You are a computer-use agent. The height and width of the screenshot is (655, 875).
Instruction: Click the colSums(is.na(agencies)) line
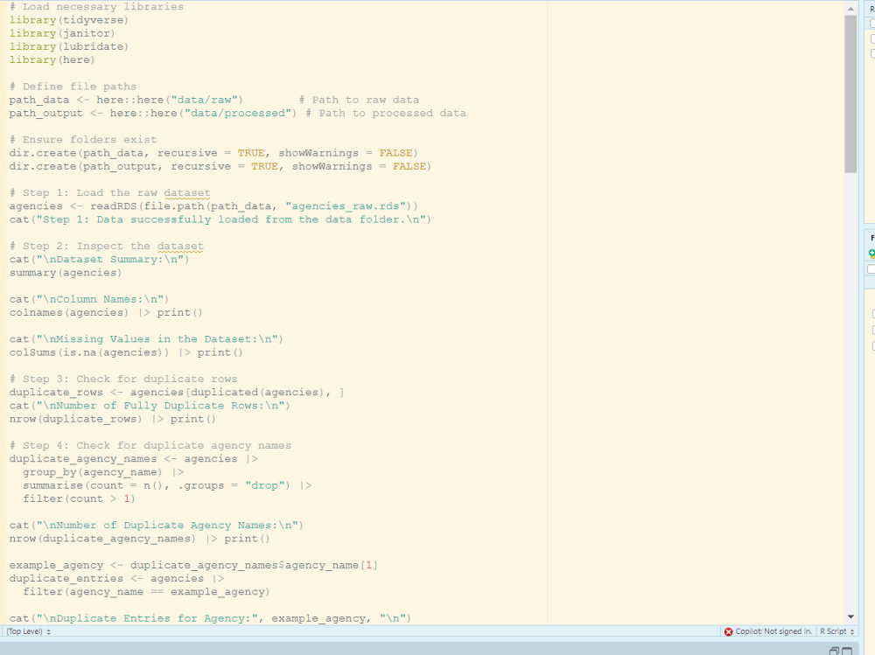click(x=126, y=352)
